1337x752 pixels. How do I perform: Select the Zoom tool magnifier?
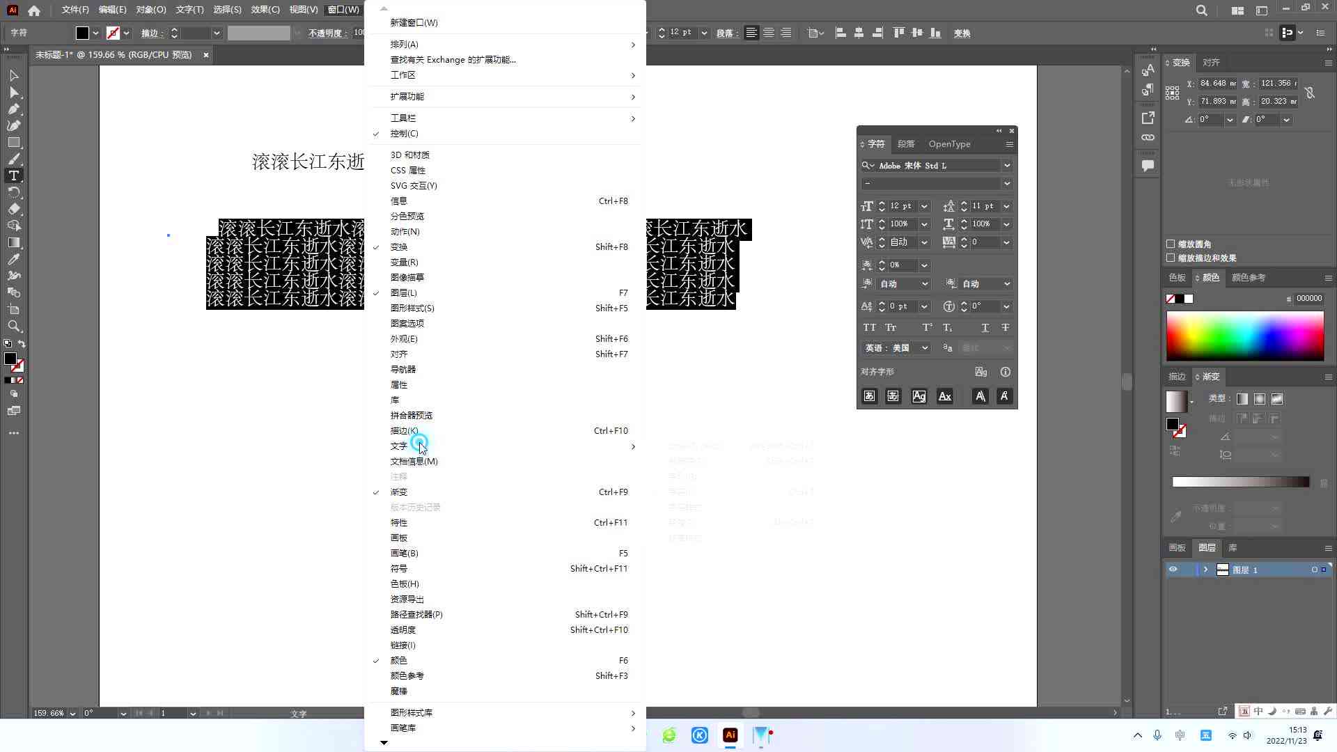pyautogui.click(x=14, y=326)
